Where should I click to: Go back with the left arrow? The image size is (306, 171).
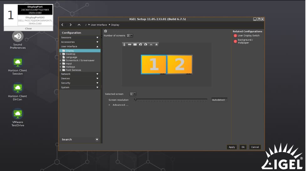point(62,25)
